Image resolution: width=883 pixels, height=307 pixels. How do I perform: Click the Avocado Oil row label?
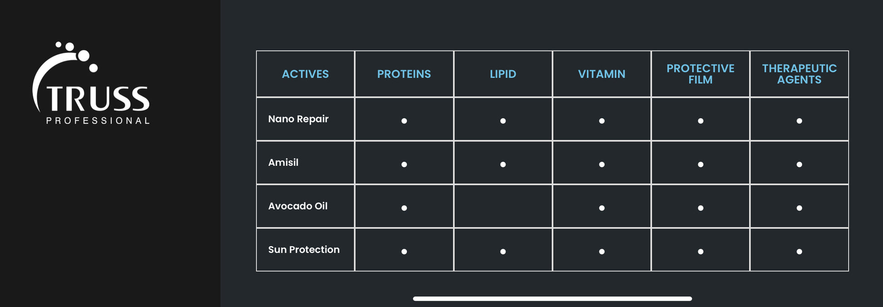click(298, 206)
